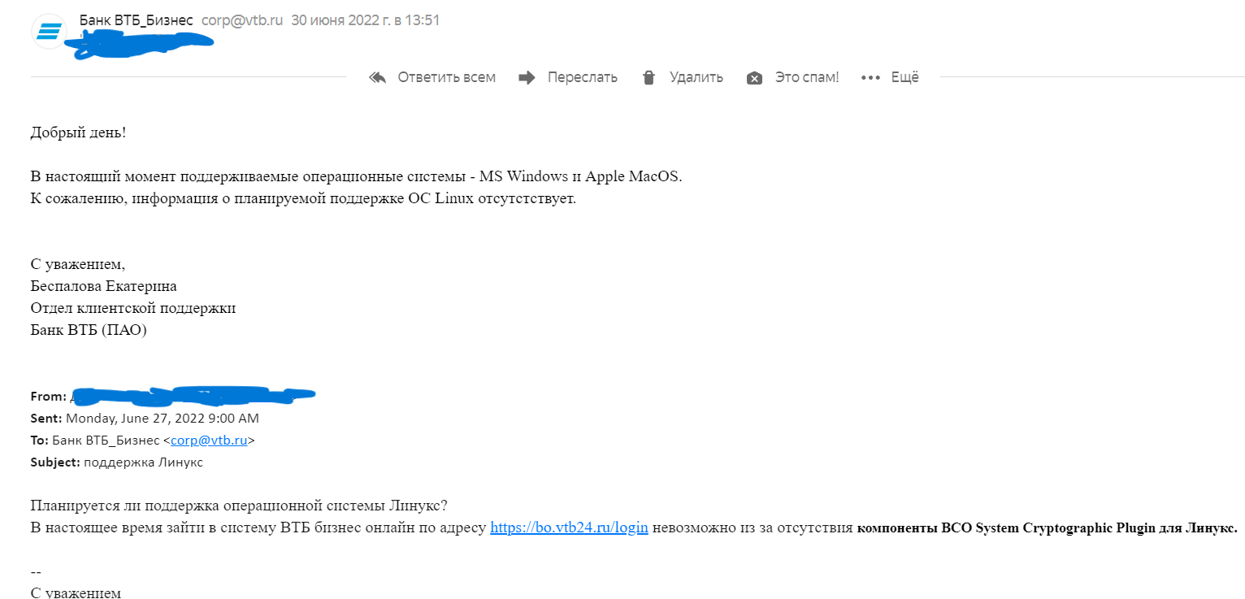Click "С уважением," above Беспалова Екатерина
This screenshot has height=599, width=1245.
78,264
